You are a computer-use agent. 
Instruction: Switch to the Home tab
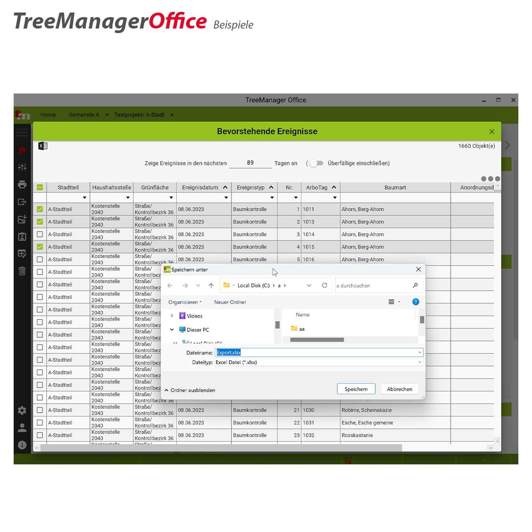pos(48,115)
